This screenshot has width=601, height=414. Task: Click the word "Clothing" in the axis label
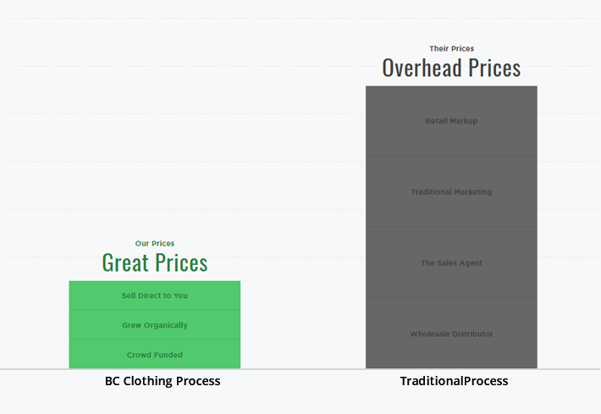149,381
